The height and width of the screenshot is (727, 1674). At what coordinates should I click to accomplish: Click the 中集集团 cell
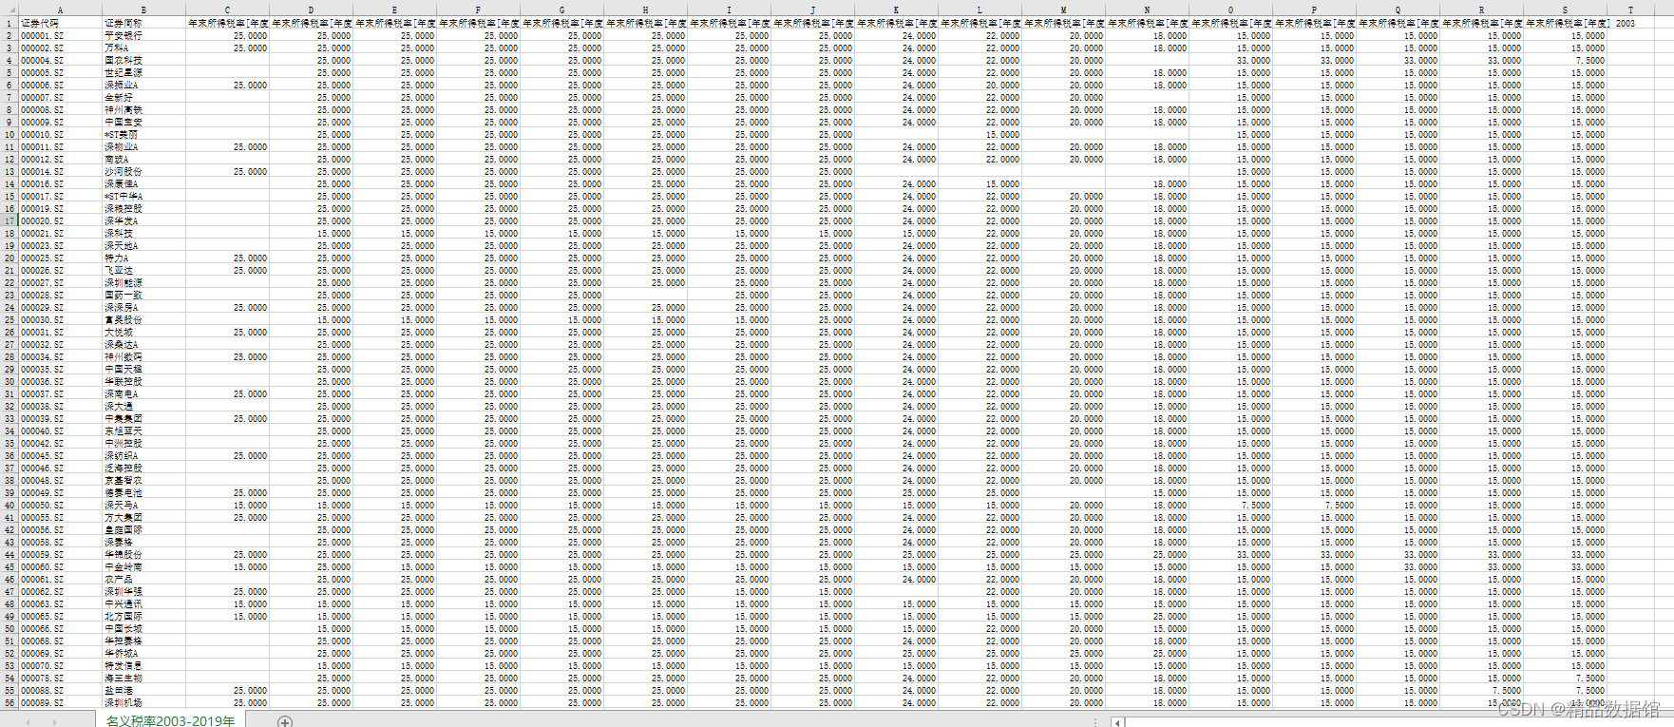[x=144, y=418]
